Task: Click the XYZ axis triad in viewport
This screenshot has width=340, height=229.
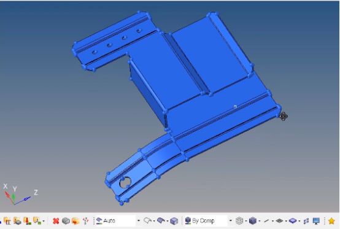Action: pos(20,195)
